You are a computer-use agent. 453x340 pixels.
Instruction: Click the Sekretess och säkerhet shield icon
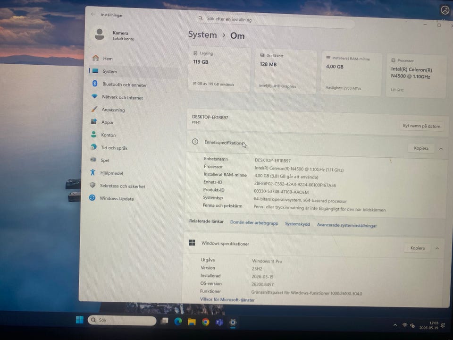click(92, 185)
